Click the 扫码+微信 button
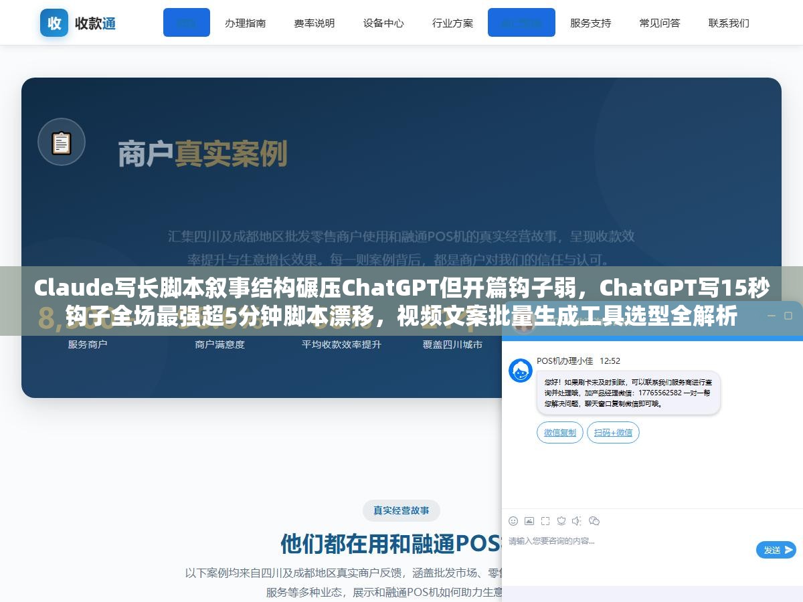The image size is (803, 602). pos(613,432)
